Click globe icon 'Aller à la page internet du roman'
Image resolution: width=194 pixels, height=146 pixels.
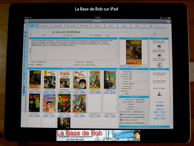point(121,115)
